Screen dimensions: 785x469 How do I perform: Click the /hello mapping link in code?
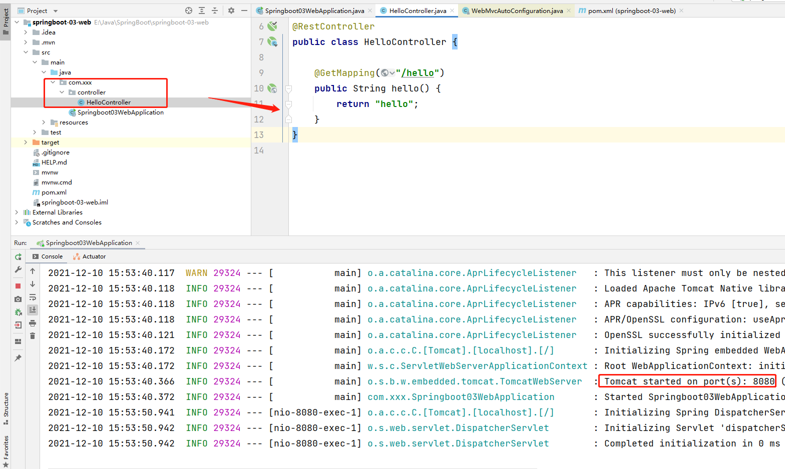click(x=418, y=73)
